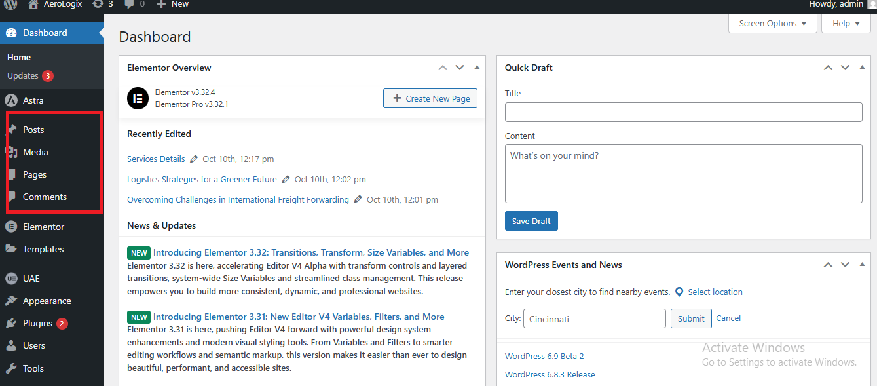Click the location pin Select location icon
Screen dimensions: 877x386
679,292
